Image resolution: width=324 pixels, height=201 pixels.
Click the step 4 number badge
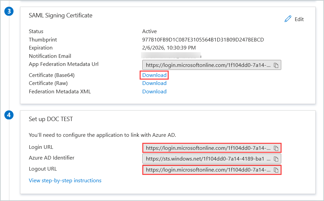(9, 115)
